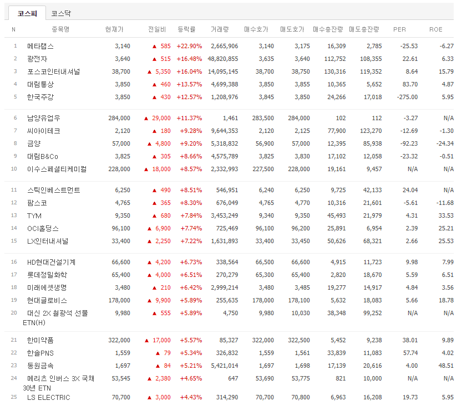Open the 한국주강 stock link
The height and width of the screenshot is (406, 462).
coord(40,97)
